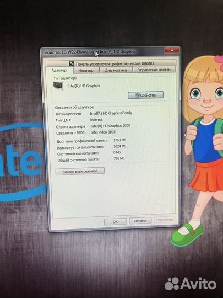Click the '1024 МБ' video memory value
223x298 pixels.
tap(119, 146)
